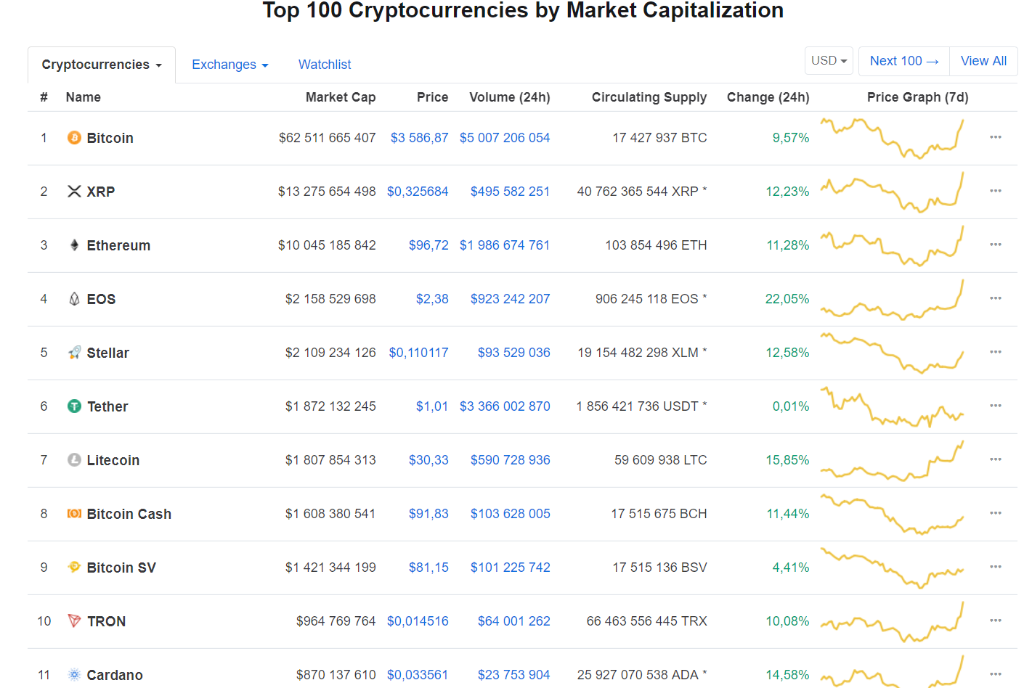Switch to the Watchlist tab
The image size is (1032, 688).
click(x=325, y=65)
